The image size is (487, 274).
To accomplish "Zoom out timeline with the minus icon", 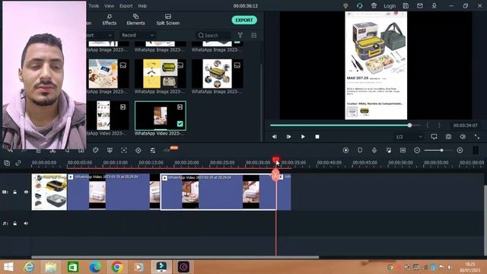I will (417, 151).
